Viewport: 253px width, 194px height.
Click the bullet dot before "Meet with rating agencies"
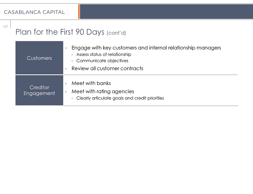[x=66, y=92]
